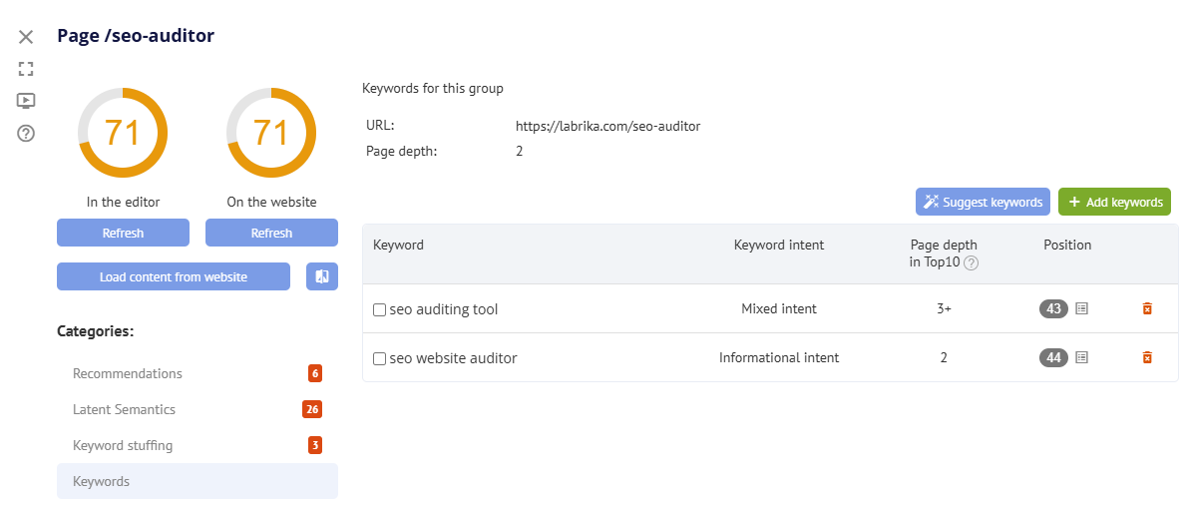Tick the 'seo website auditor' checkbox

pyautogui.click(x=379, y=358)
